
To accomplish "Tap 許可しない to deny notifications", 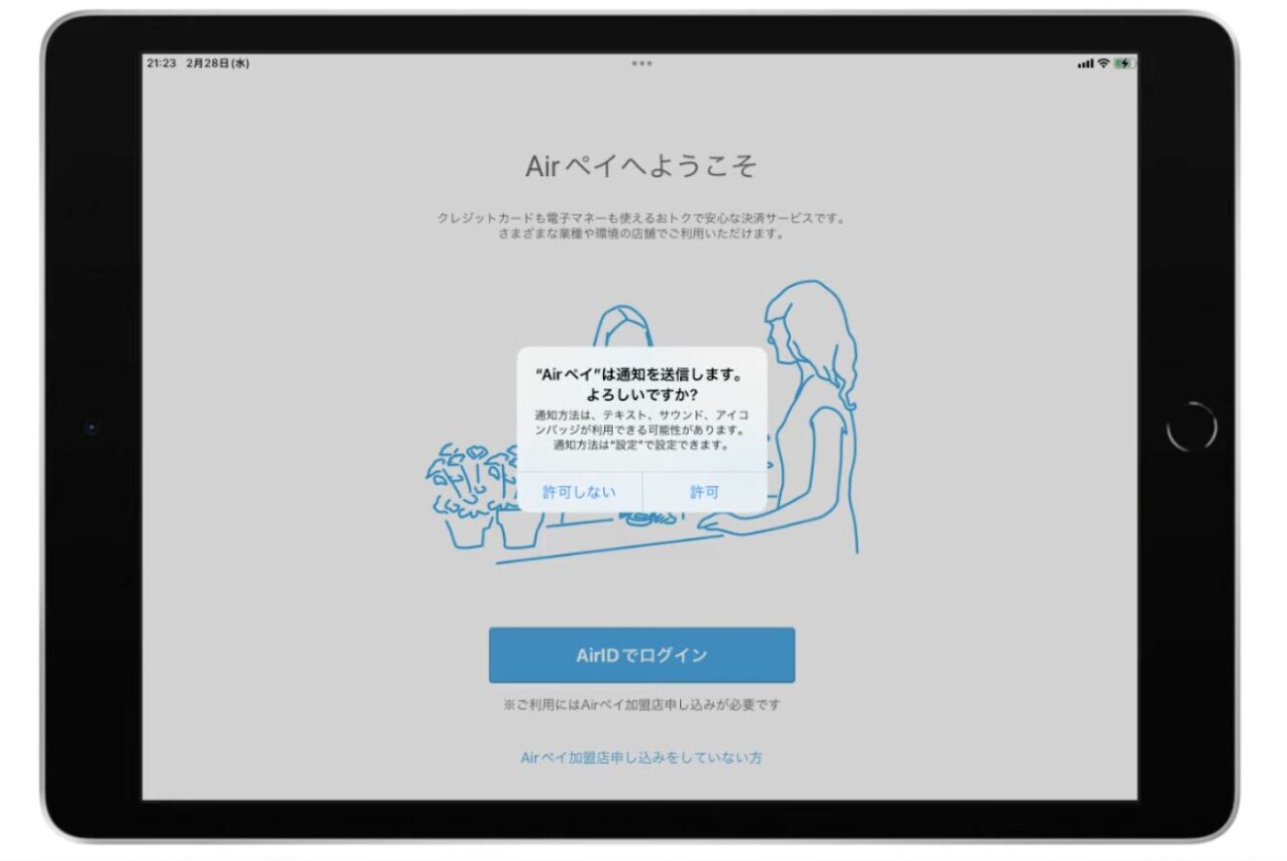I will [579, 492].
